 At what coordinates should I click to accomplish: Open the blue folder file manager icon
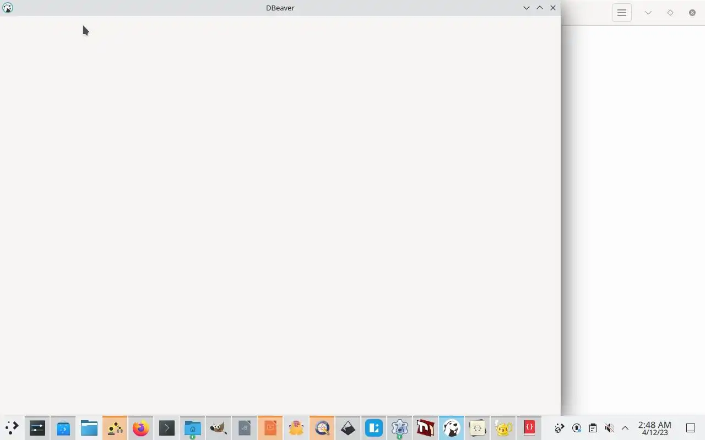coord(89,427)
